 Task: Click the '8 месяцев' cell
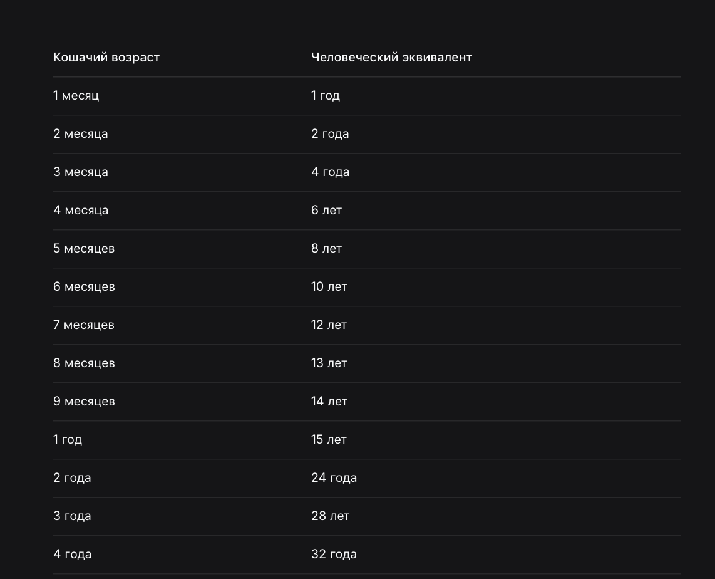[x=84, y=363]
